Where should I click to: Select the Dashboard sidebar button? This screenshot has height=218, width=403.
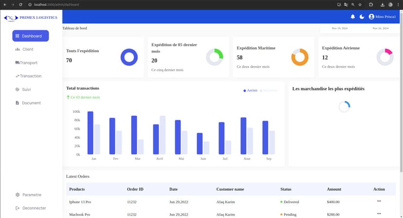click(x=31, y=36)
